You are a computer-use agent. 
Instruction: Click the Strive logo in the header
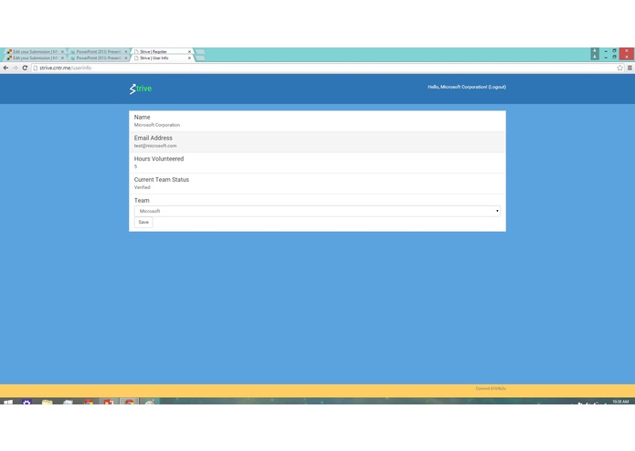click(x=141, y=89)
